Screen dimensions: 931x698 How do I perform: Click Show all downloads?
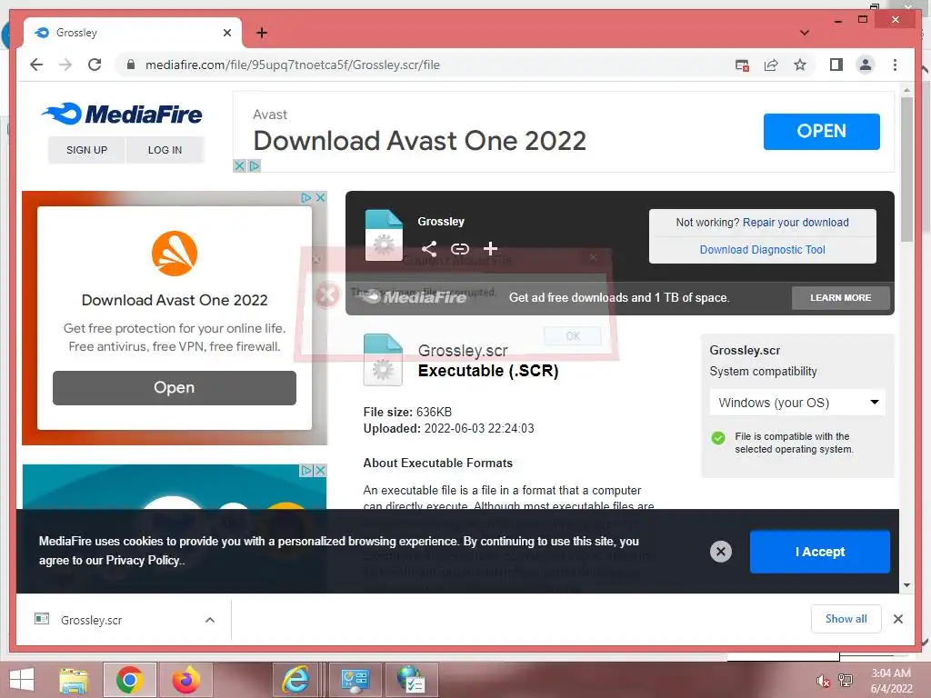[846, 619]
